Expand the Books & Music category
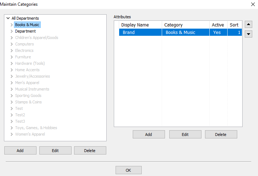This screenshot has width=258, height=176. pyautogui.click(x=11, y=25)
